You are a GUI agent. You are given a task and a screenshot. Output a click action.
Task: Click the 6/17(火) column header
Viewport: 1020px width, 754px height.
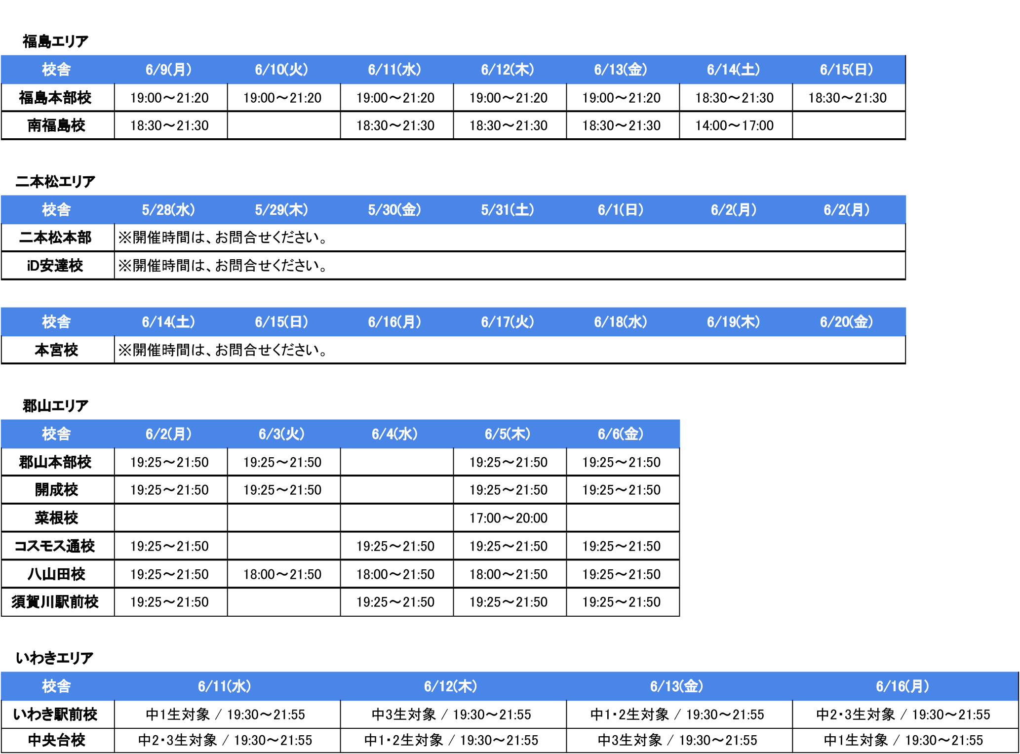point(508,322)
